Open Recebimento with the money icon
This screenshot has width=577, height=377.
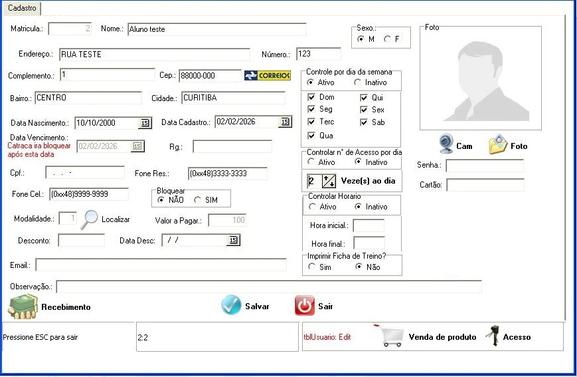[23, 306]
